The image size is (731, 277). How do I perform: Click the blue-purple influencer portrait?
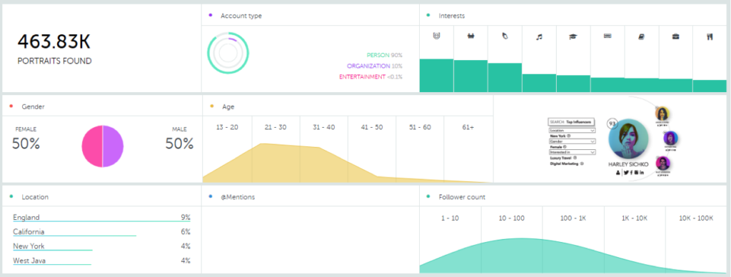[670, 138]
